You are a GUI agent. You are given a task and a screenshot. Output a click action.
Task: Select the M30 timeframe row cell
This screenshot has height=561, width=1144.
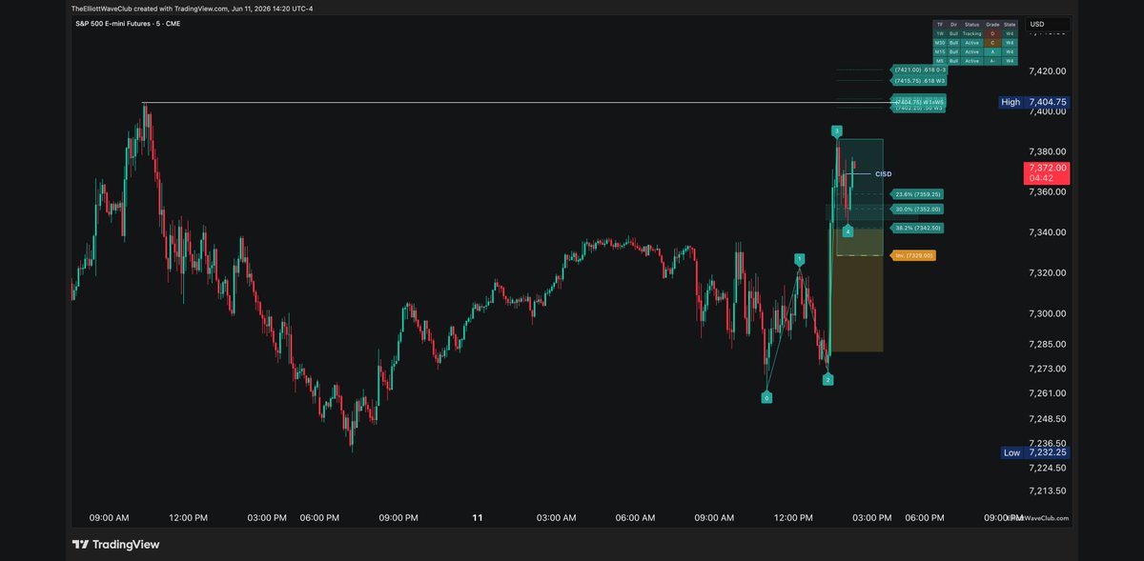point(940,43)
